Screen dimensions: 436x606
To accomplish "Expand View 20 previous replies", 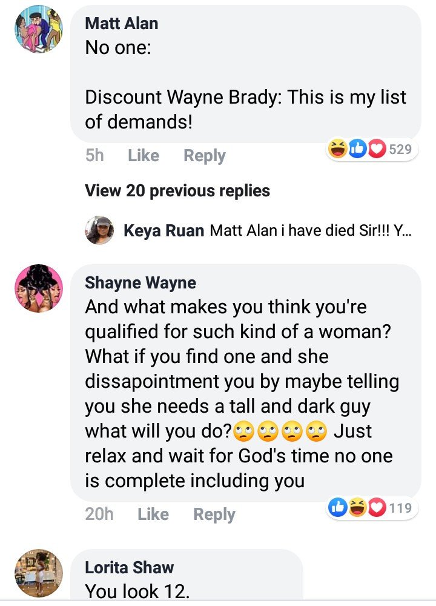I will pyautogui.click(x=177, y=190).
